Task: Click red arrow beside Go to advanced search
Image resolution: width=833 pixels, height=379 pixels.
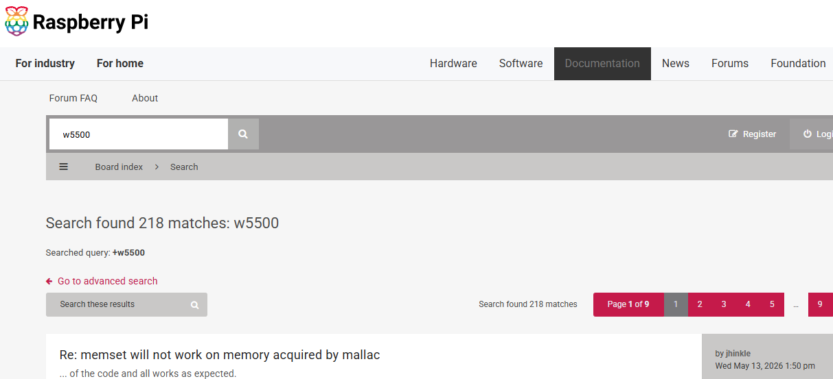Action: tap(49, 281)
